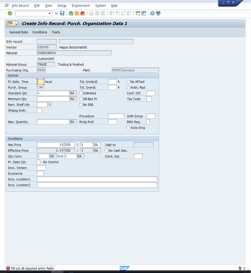Viewport: 251px width, 273px height.
Task: Expand Services for Object dropdown arrow
Action: (x=16, y=23)
